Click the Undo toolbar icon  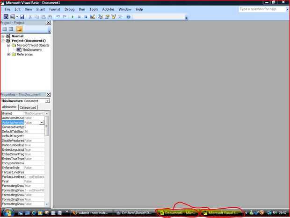pyautogui.click(x=58, y=17)
